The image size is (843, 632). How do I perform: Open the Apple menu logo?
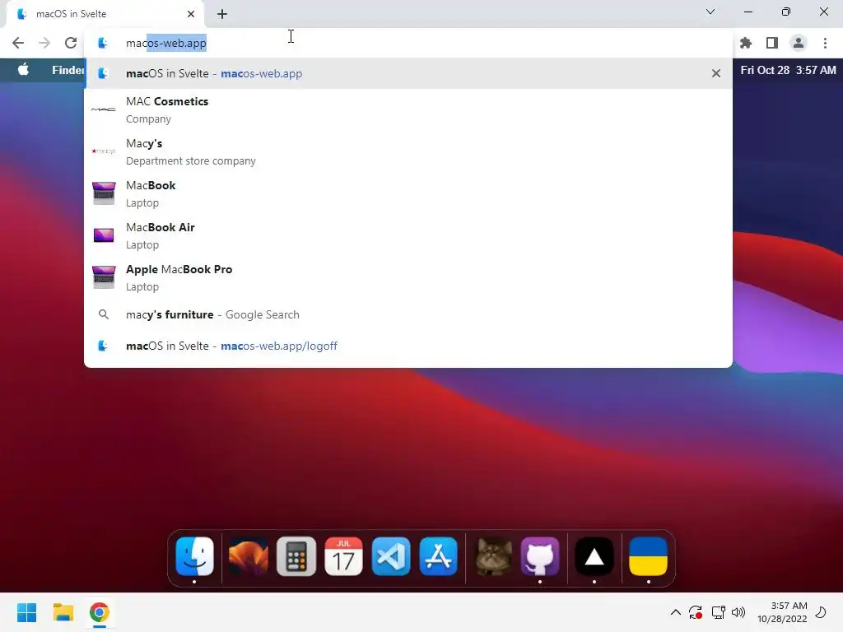[23, 70]
